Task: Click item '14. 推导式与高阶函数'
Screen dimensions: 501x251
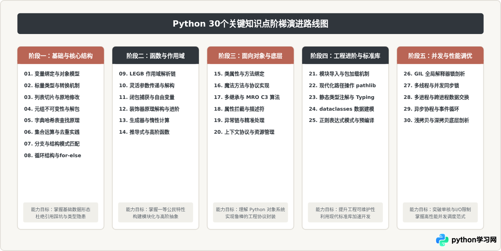Action: pyautogui.click(x=144, y=132)
